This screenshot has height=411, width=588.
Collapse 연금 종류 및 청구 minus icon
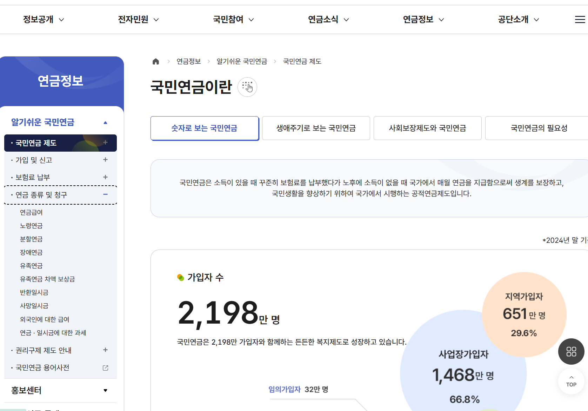[105, 194]
